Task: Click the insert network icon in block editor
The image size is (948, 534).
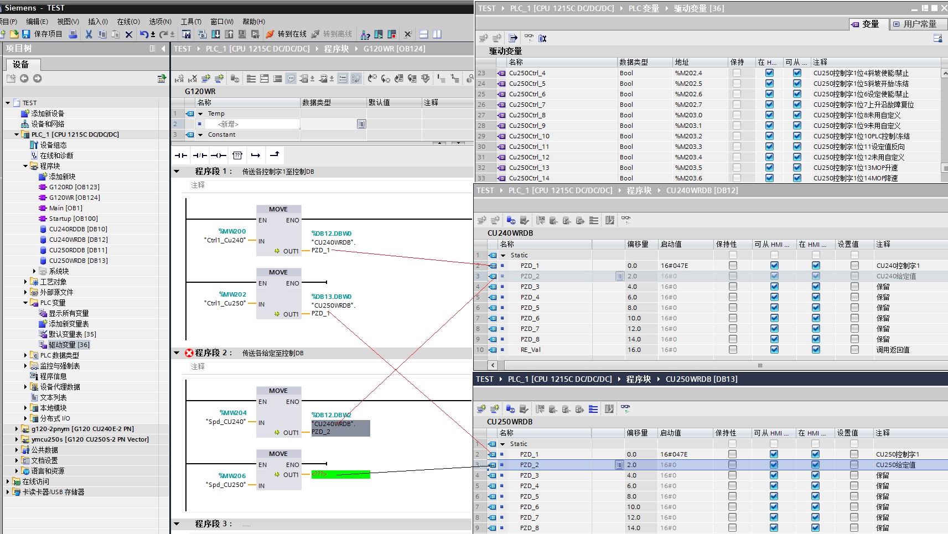Action: point(179,79)
